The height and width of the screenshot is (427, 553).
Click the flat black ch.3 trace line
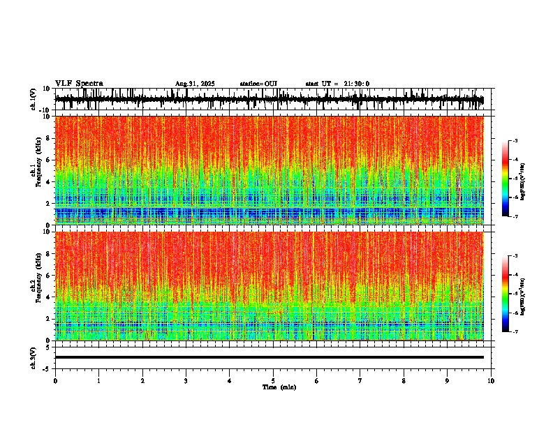click(270, 357)
